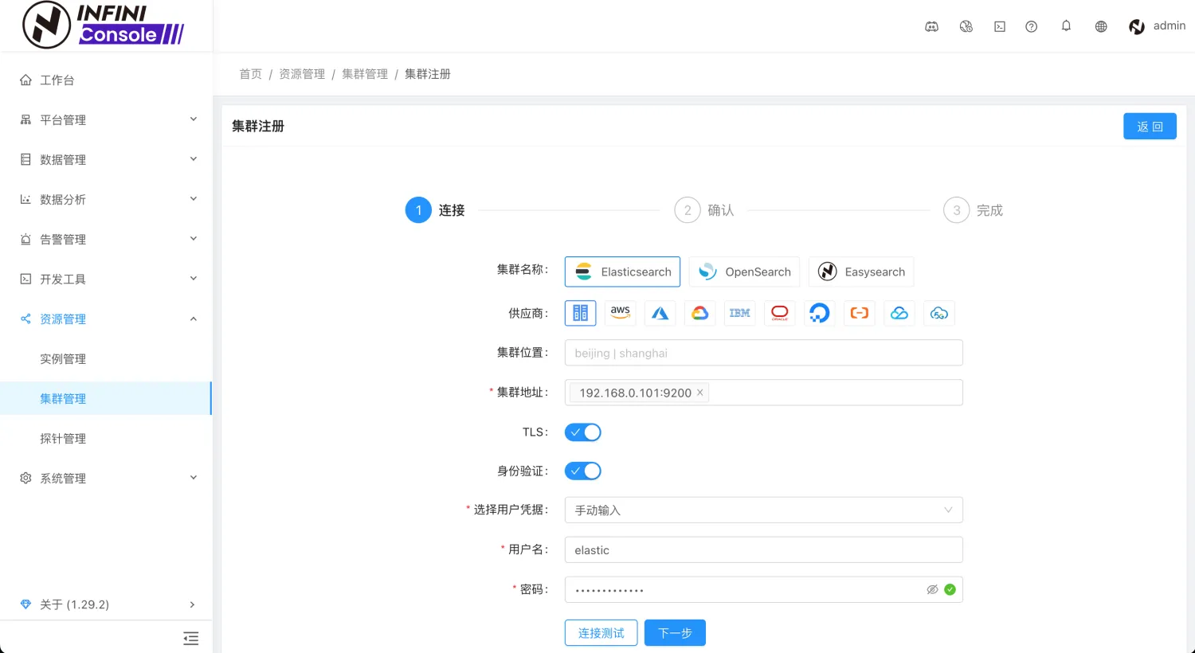This screenshot has width=1195, height=653.
Task: Select Google Cloud as the provider
Action: (700, 313)
